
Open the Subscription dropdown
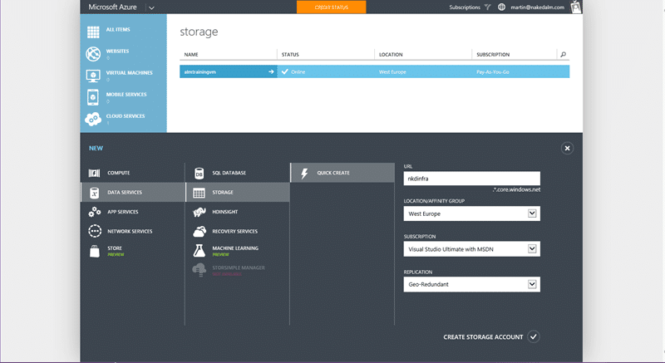pyautogui.click(x=471, y=249)
